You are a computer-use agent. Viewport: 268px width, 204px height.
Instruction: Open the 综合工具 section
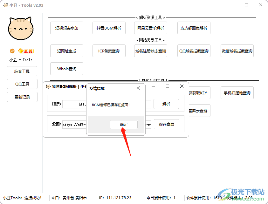coord(22,71)
